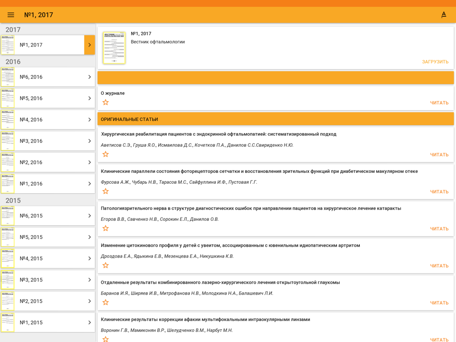Open issue label "№3, 2016"
The height and width of the screenshot is (342, 456).
(x=31, y=141)
